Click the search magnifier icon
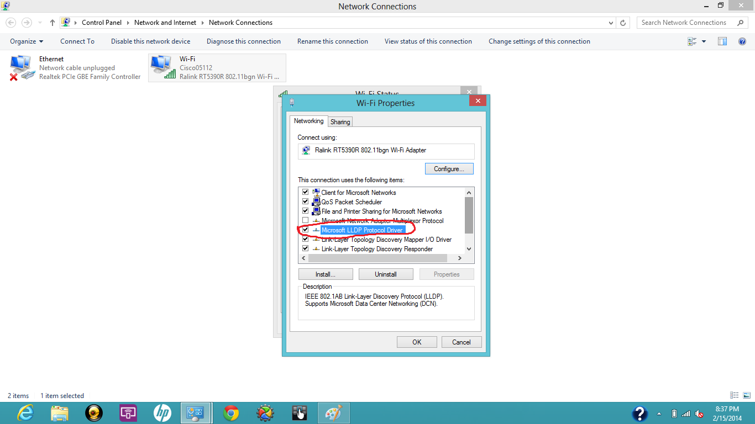The image size is (755, 424). (x=741, y=23)
